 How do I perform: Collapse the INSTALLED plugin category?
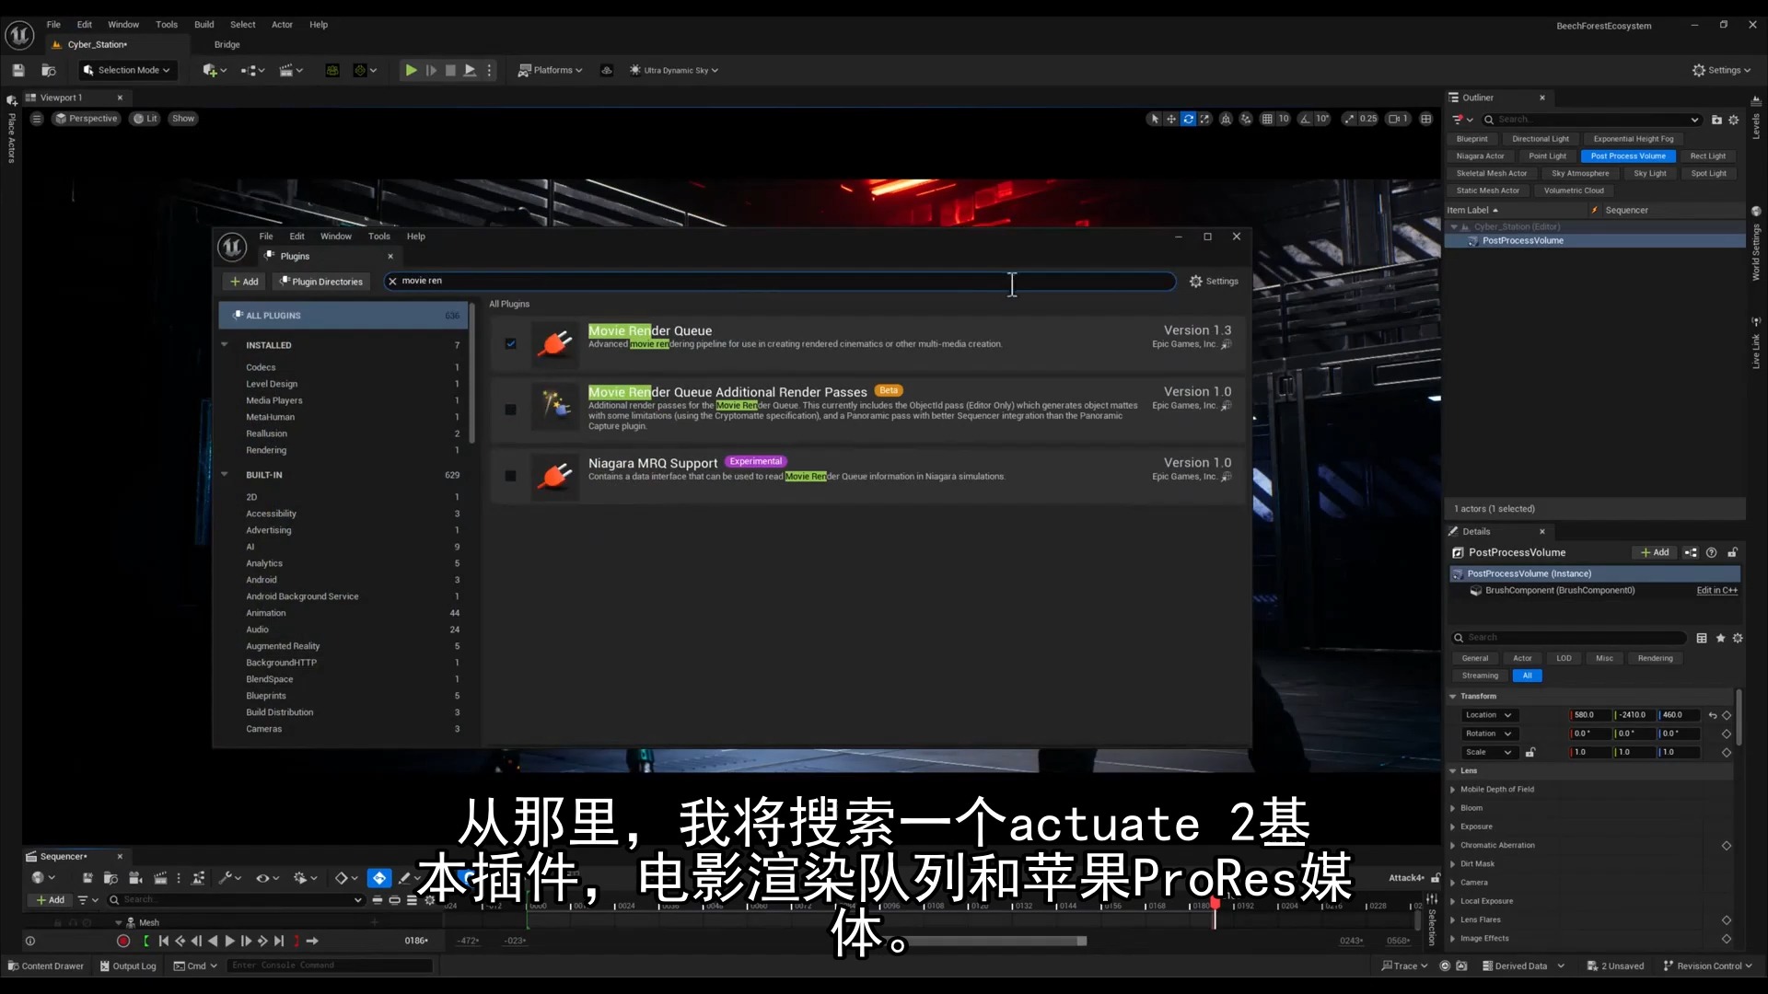click(224, 345)
